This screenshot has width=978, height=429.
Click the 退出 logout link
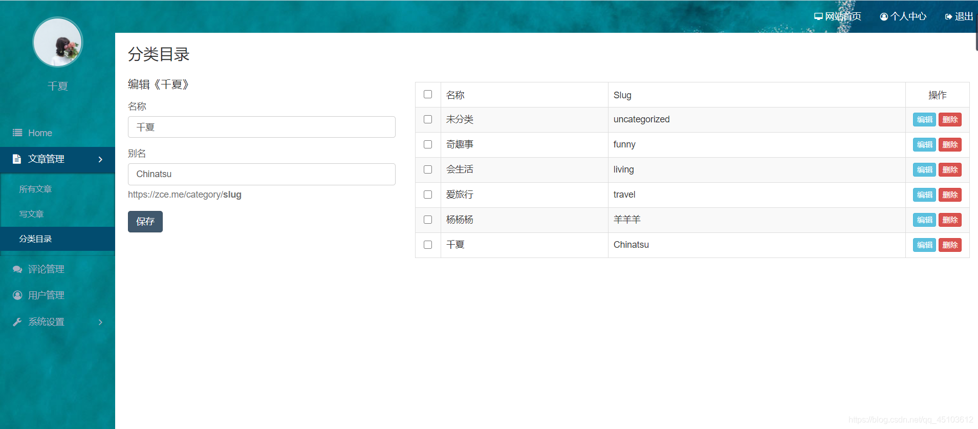[x=959, y=16]
